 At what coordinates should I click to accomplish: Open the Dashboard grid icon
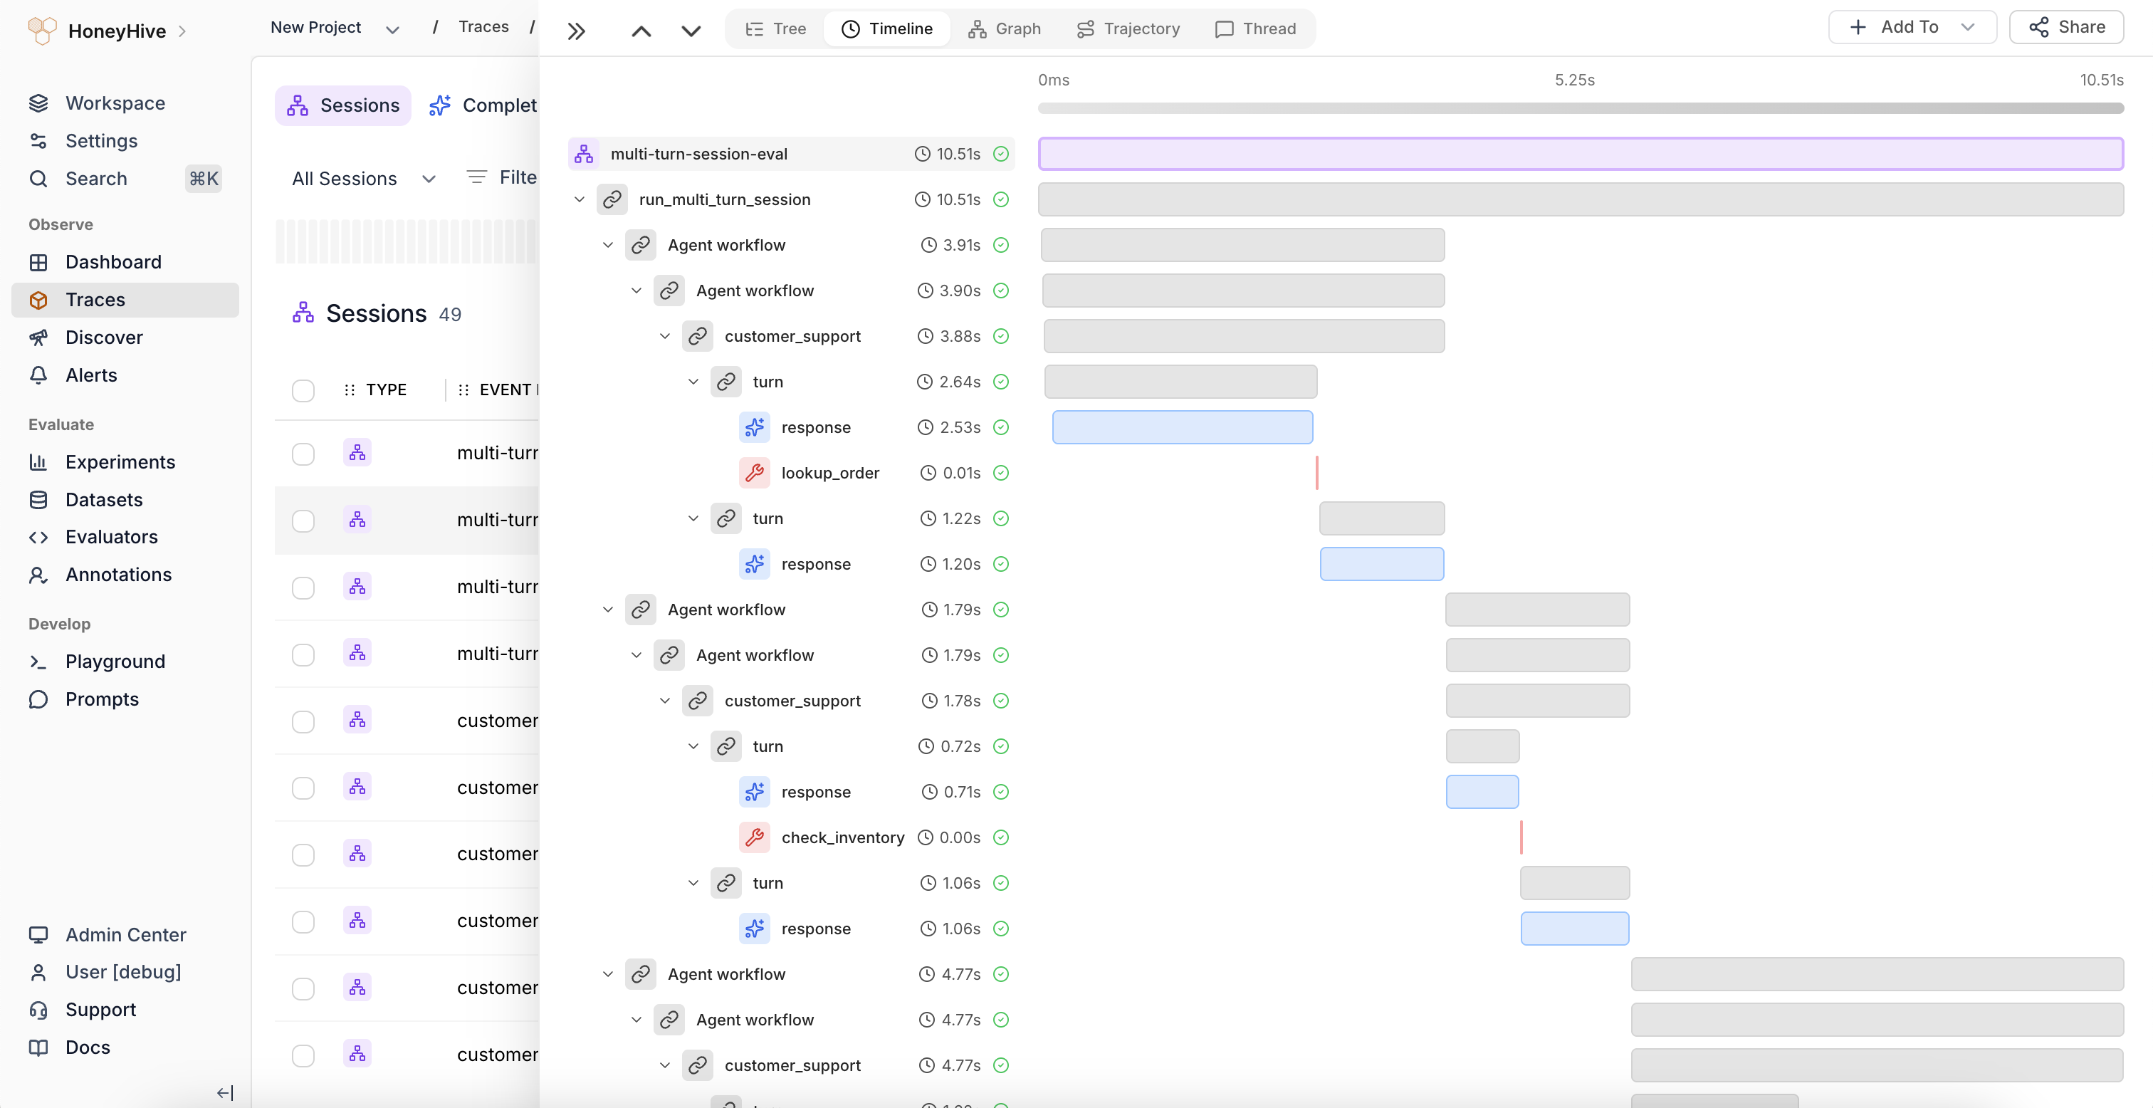coord(38,262)
